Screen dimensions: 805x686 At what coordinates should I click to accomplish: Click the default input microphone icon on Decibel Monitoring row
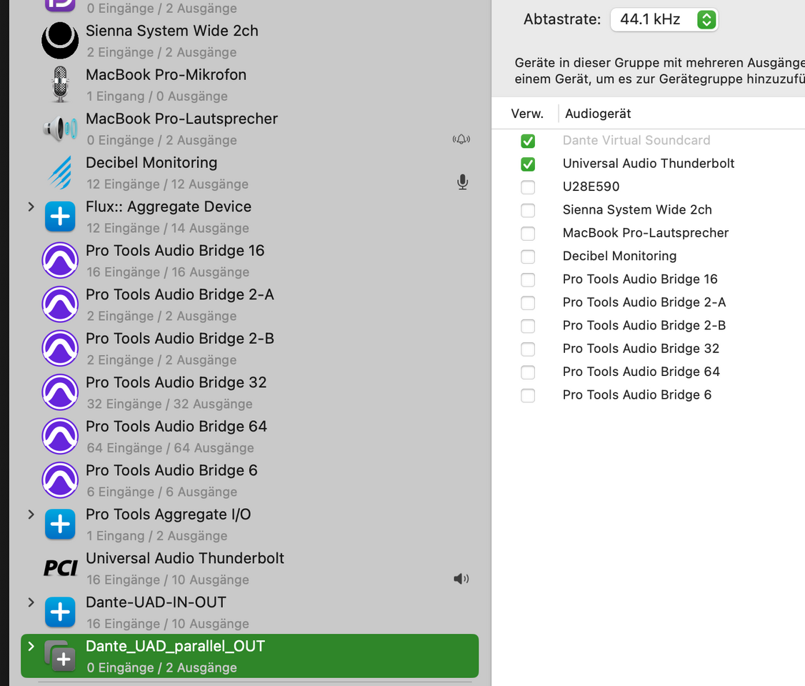463,182
